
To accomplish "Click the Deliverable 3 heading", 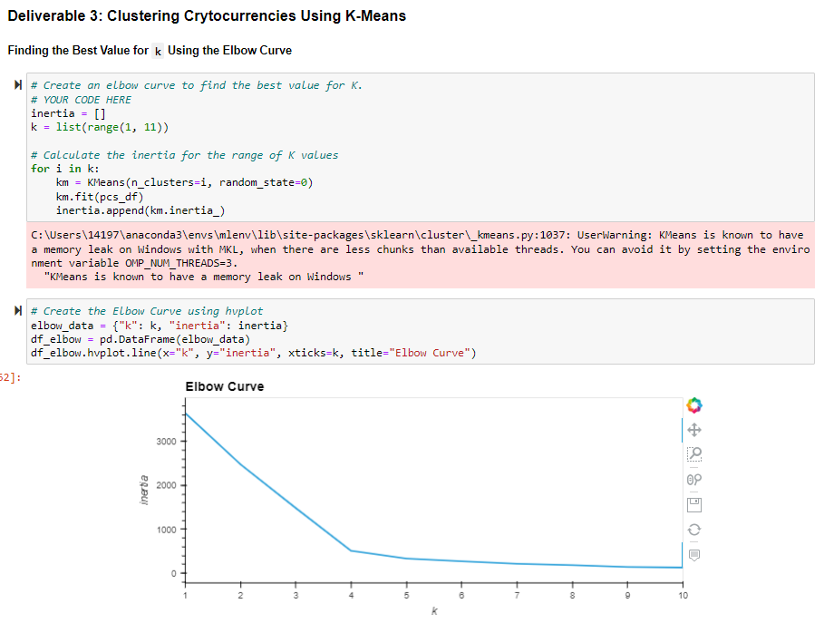I will click(x=207, y=15).
